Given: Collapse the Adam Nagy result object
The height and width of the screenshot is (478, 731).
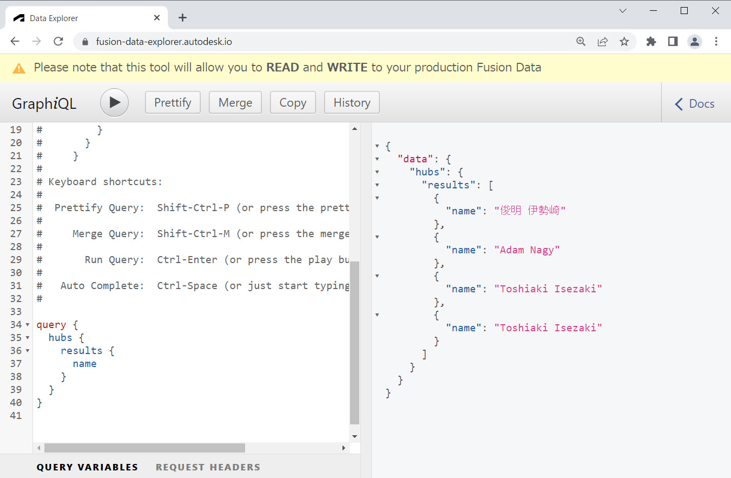Looking at the screenshot, I should [377, 237].
